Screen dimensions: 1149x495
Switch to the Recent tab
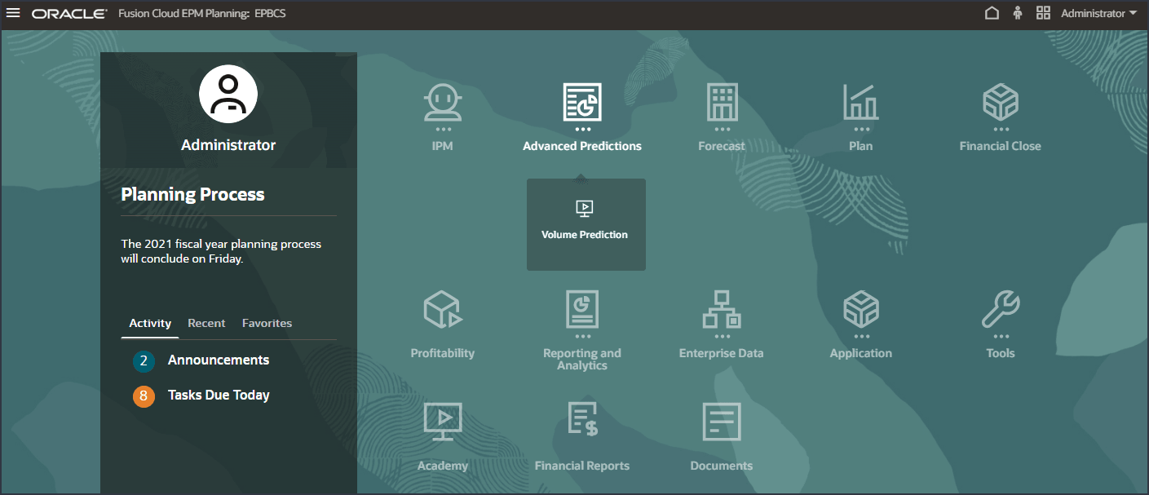pyautogui.click(x=206, y=324)
